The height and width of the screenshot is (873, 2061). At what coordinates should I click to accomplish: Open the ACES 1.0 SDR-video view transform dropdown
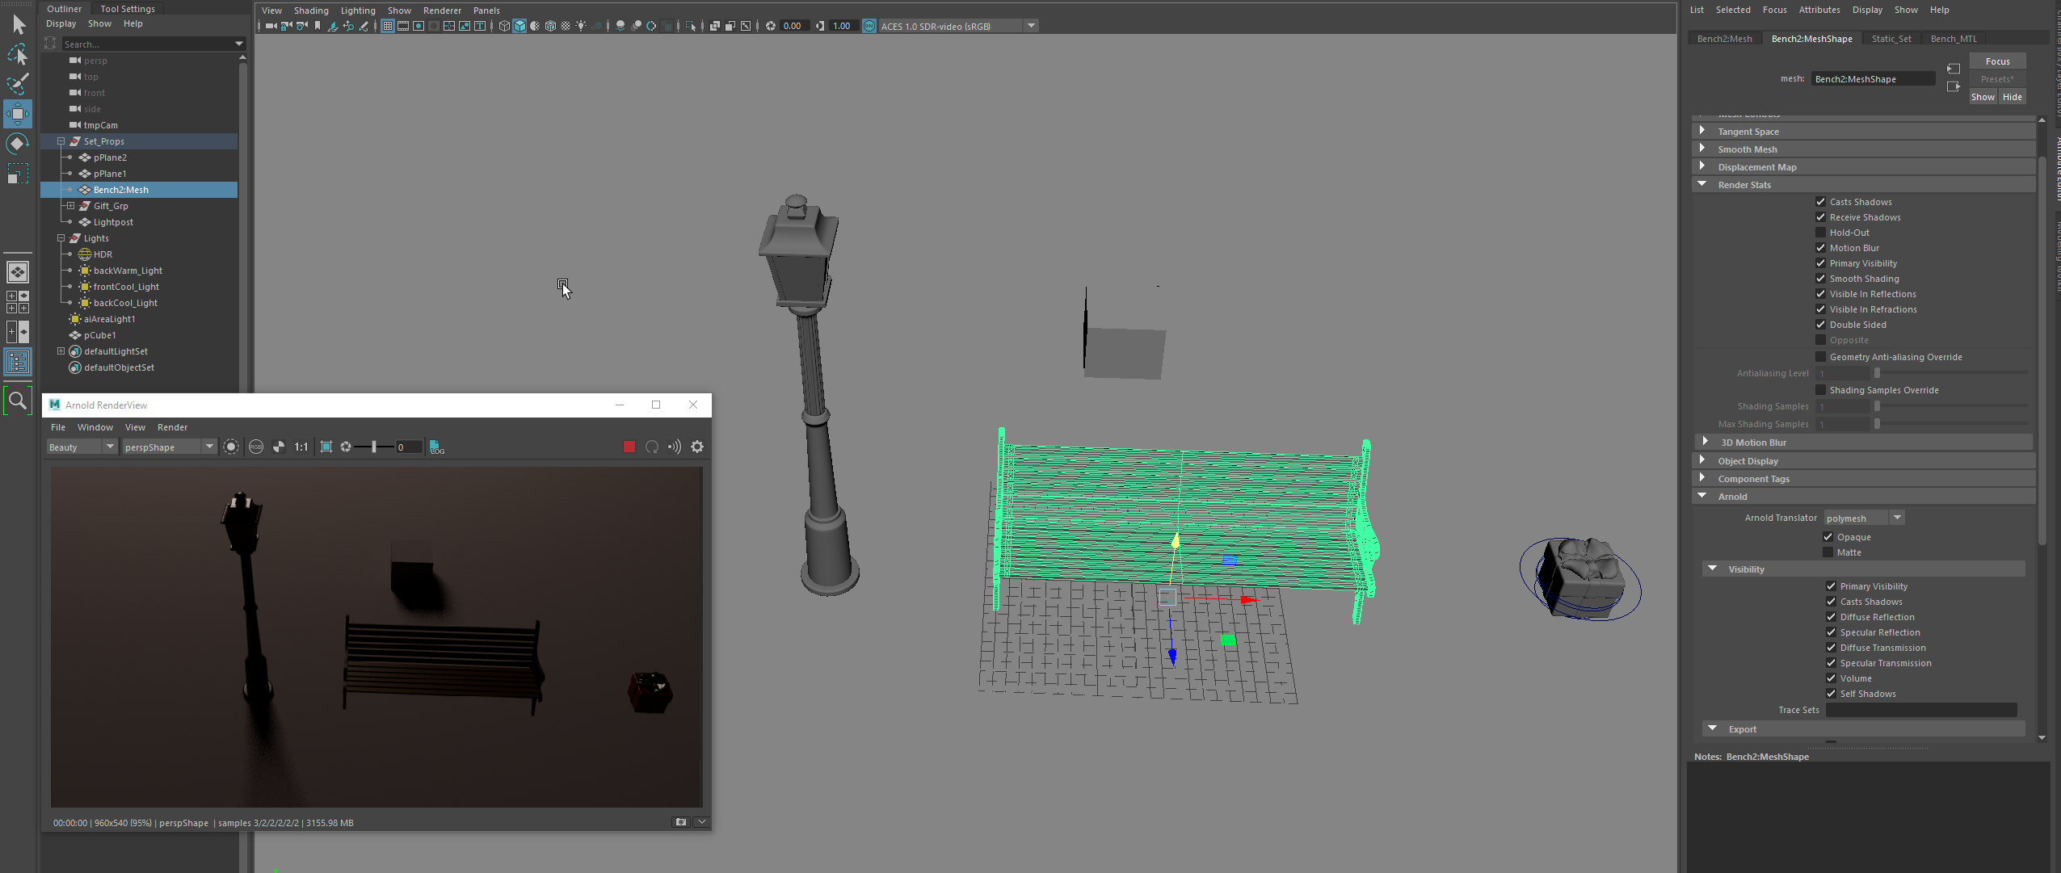958,26
